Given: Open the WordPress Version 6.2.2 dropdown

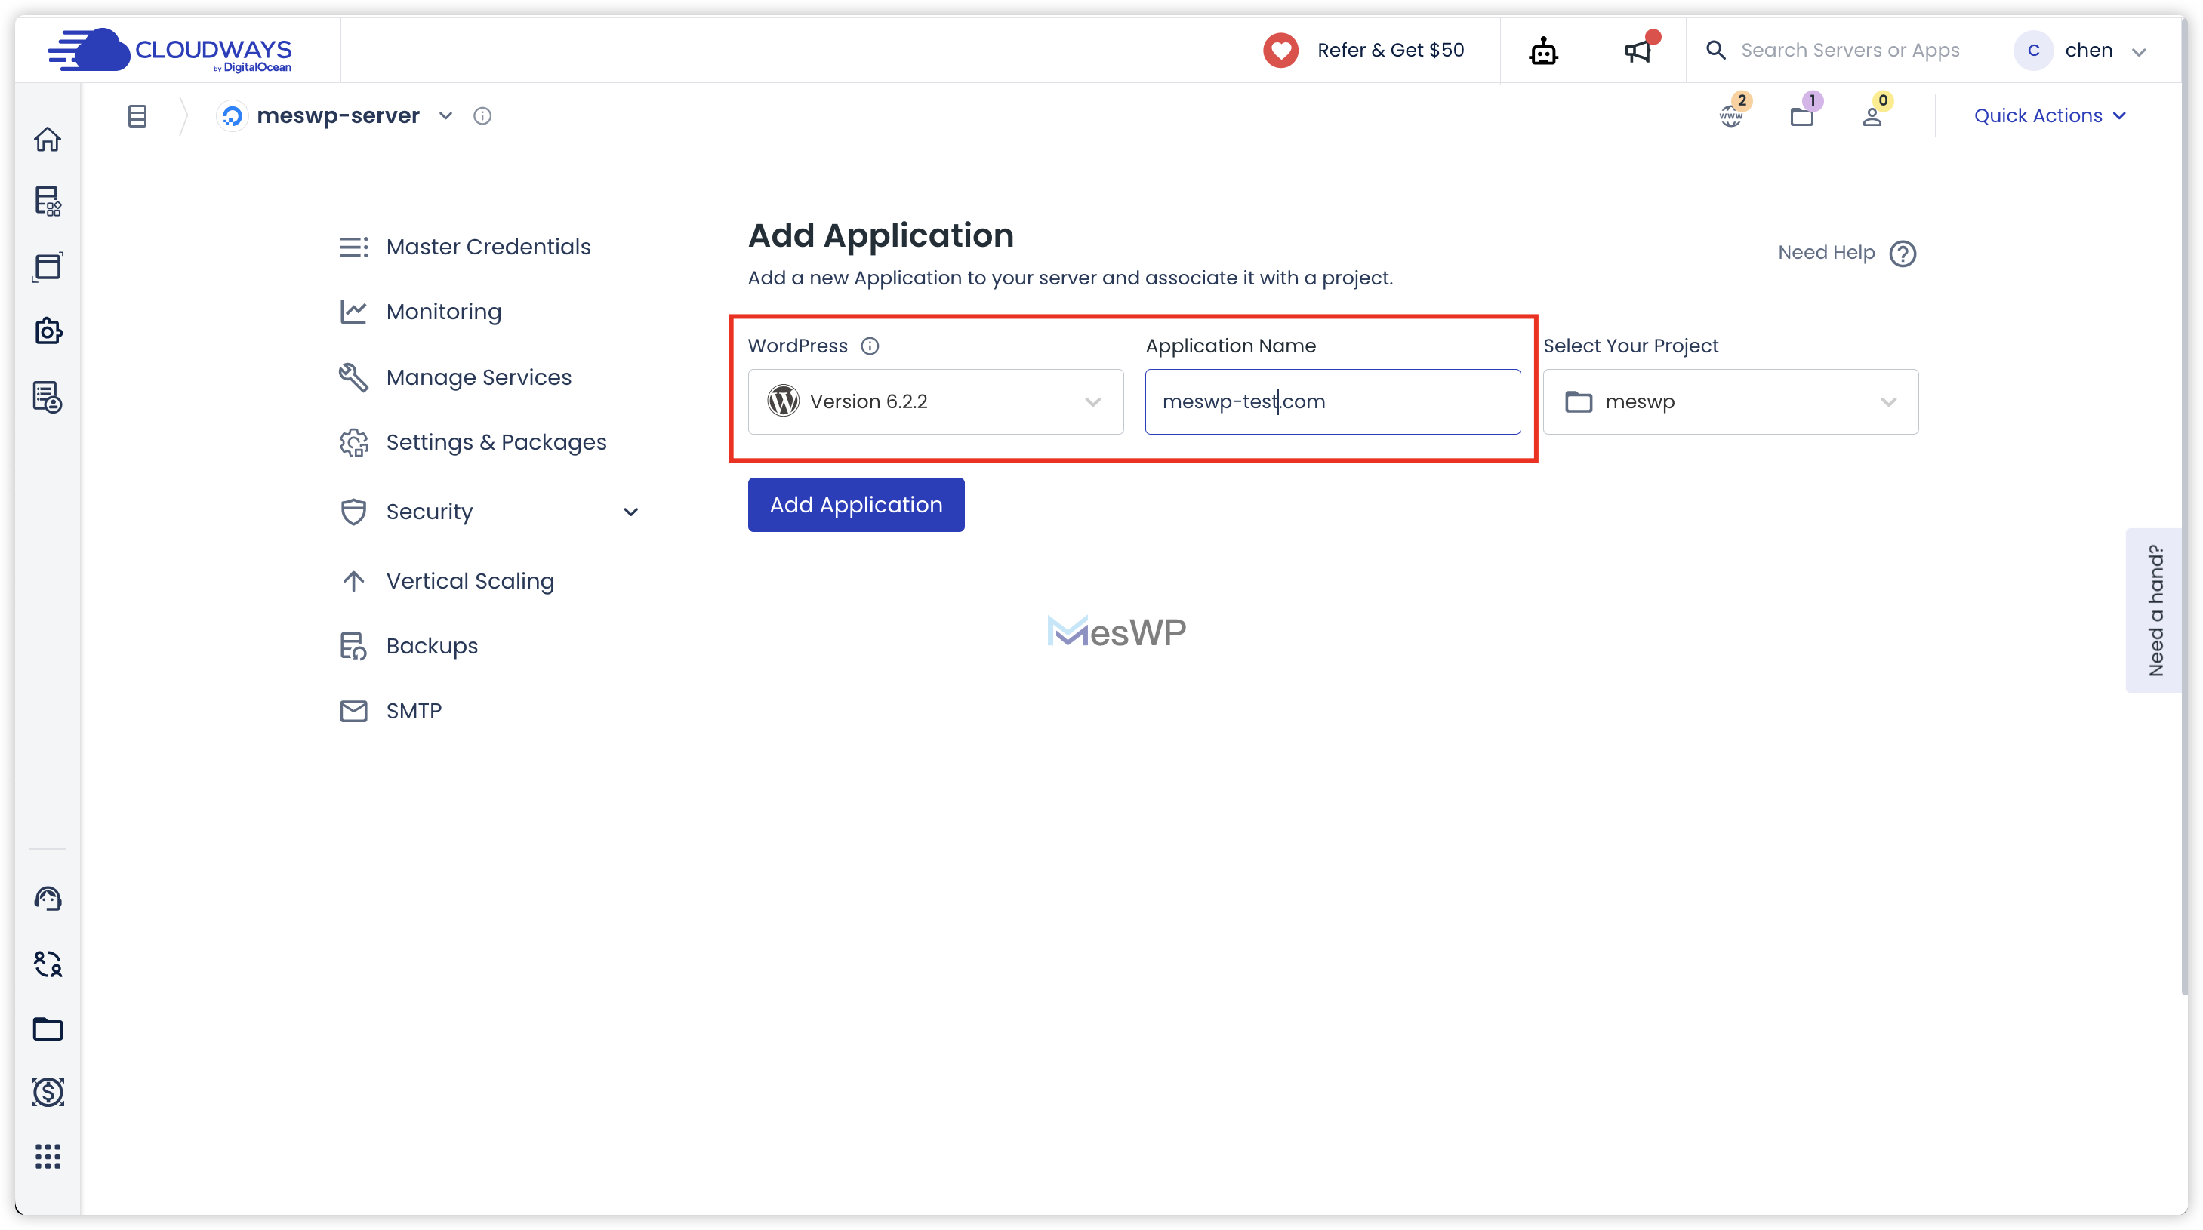Looking at the screenshot, I should pos(935,401).
